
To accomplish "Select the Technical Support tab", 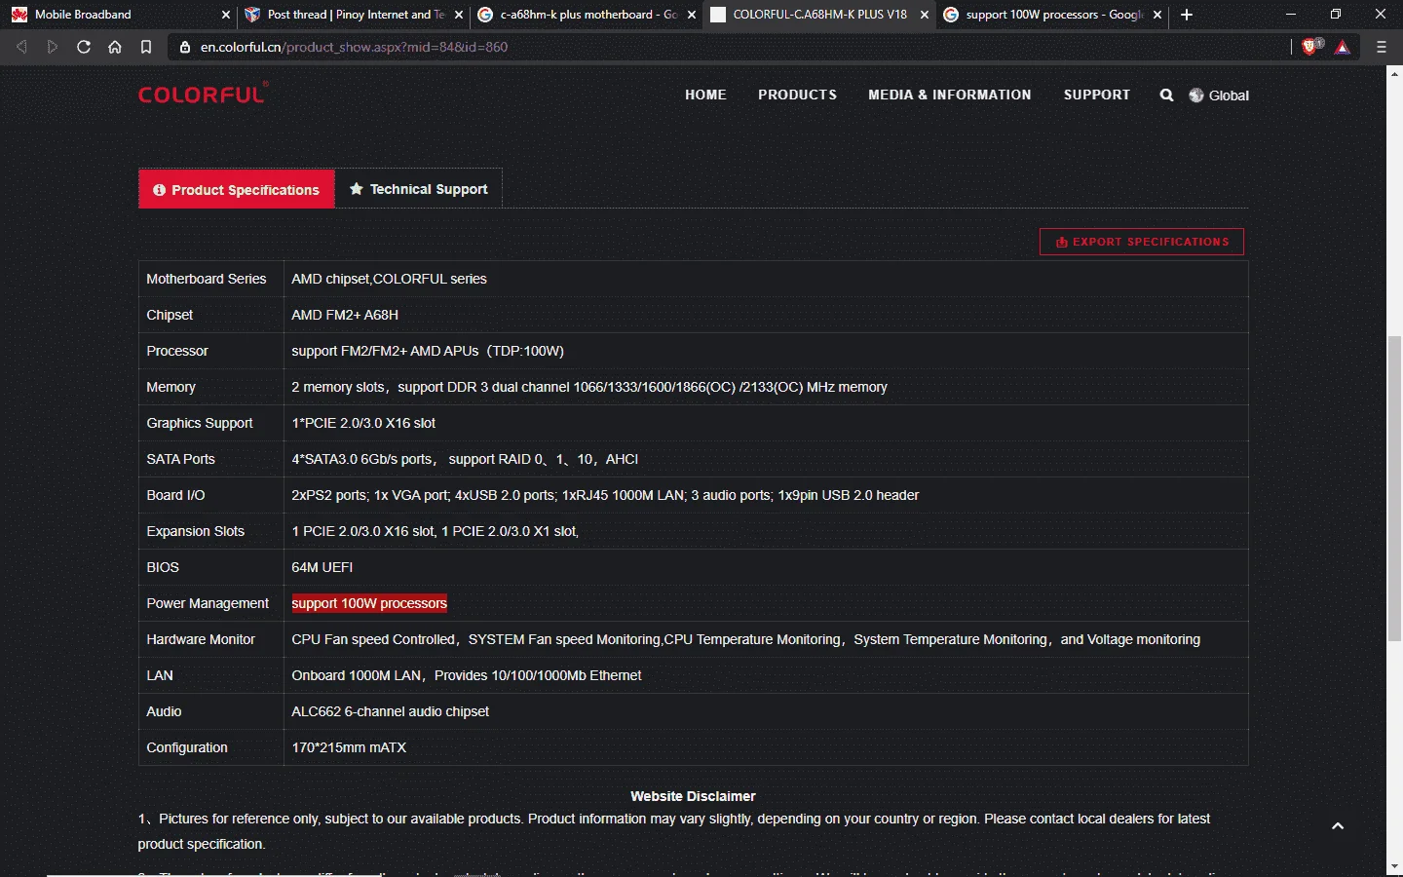I will (x=419, y=189).
